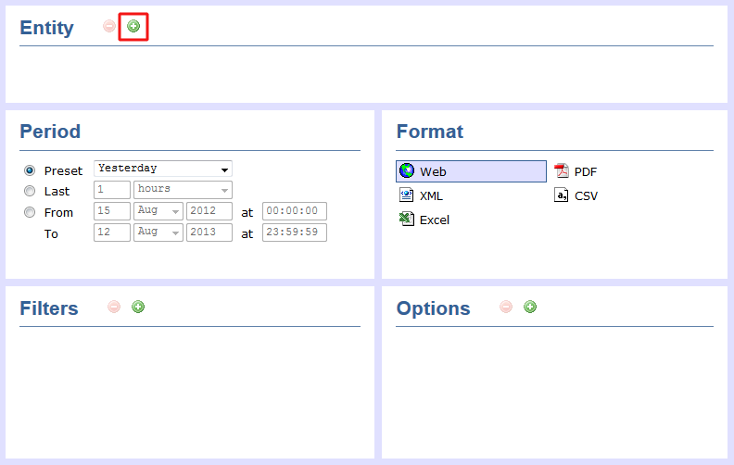Image resolution: width=734 pixels, height=465 pixels.
Task: Add a new filter with green plus
Action: click(x=138, y=307)
